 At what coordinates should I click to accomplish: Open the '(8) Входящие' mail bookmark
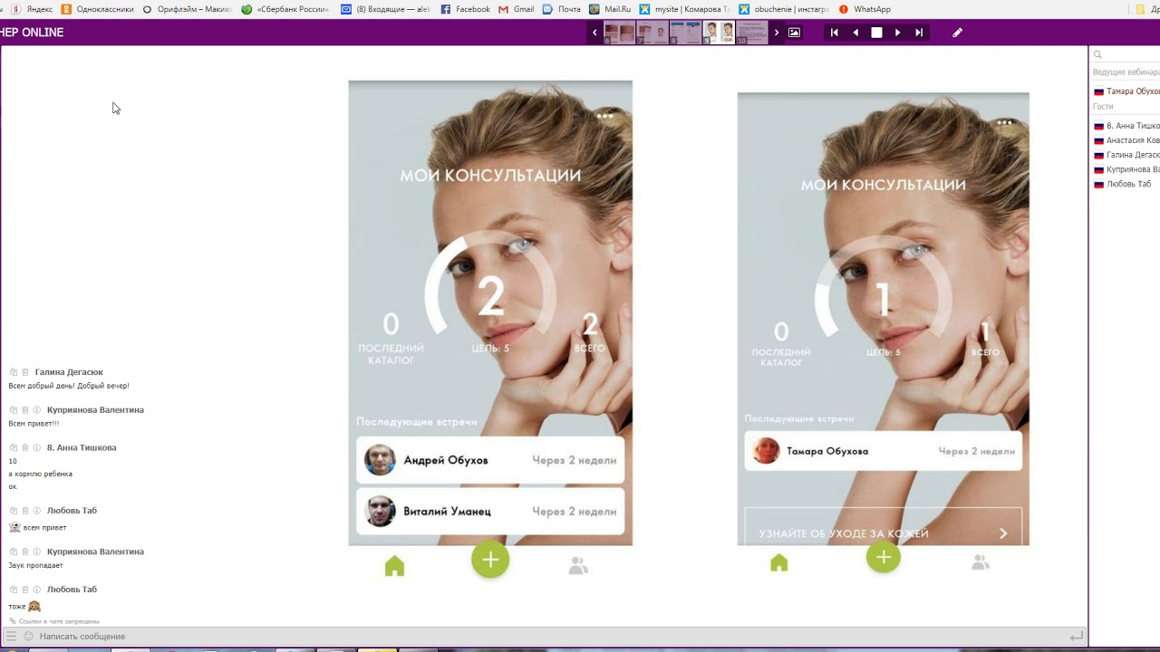click(385, 9)
